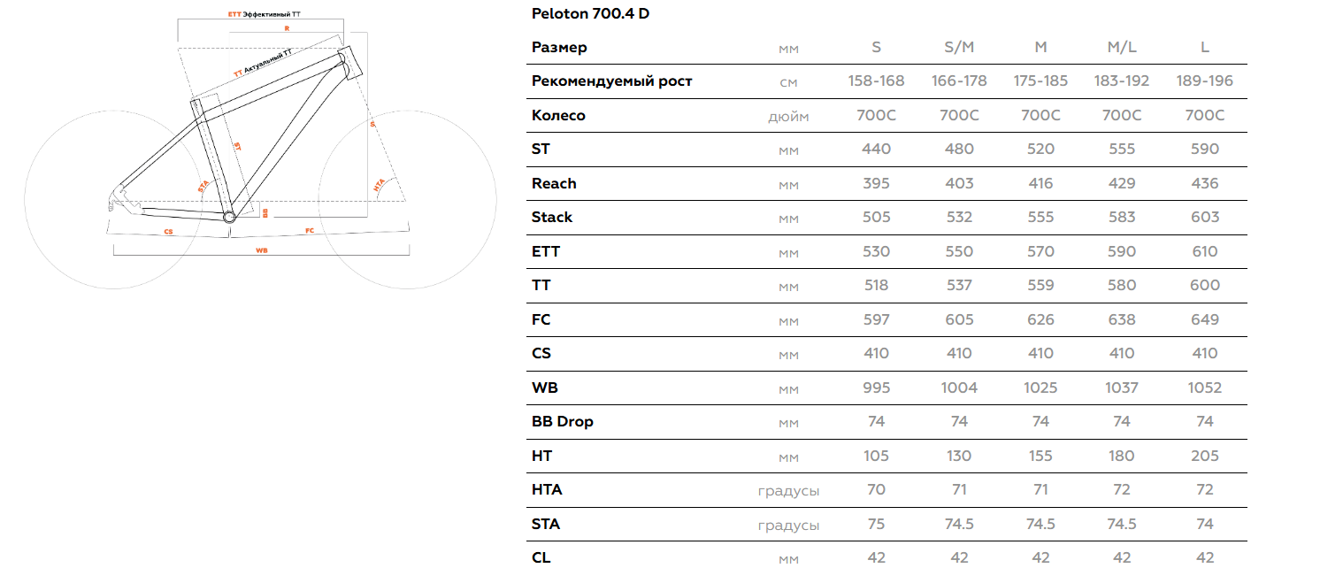Select the M/L size column header
This screenshot has width=1320, height=568.
[x=1122, y=48]
